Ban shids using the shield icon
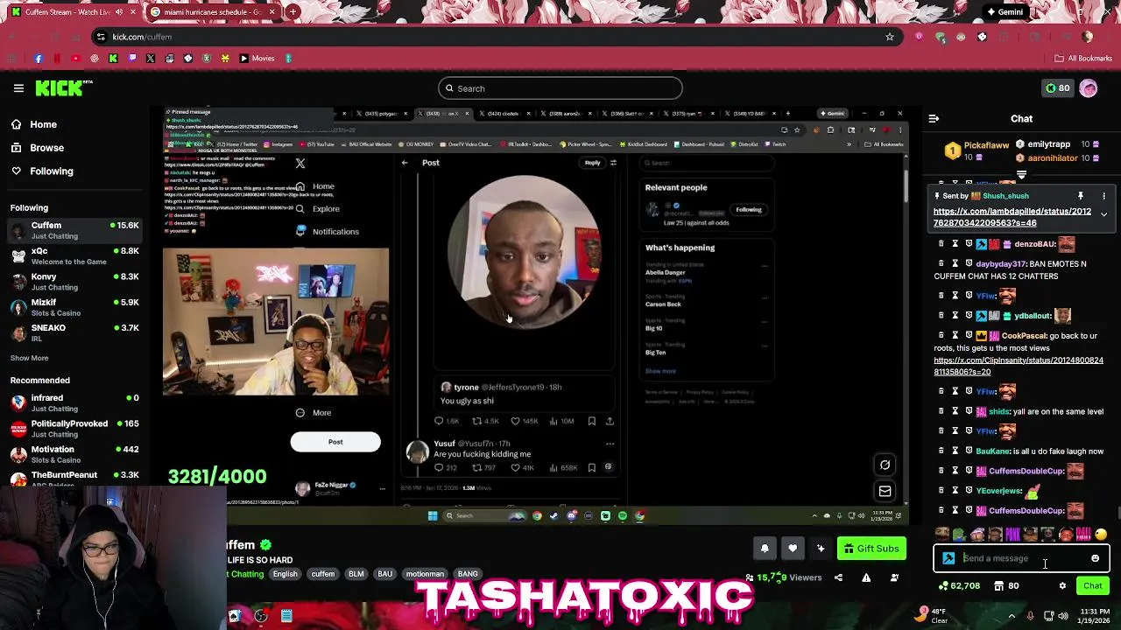Viewport: 1121px width, 630px height. (969, 411)
